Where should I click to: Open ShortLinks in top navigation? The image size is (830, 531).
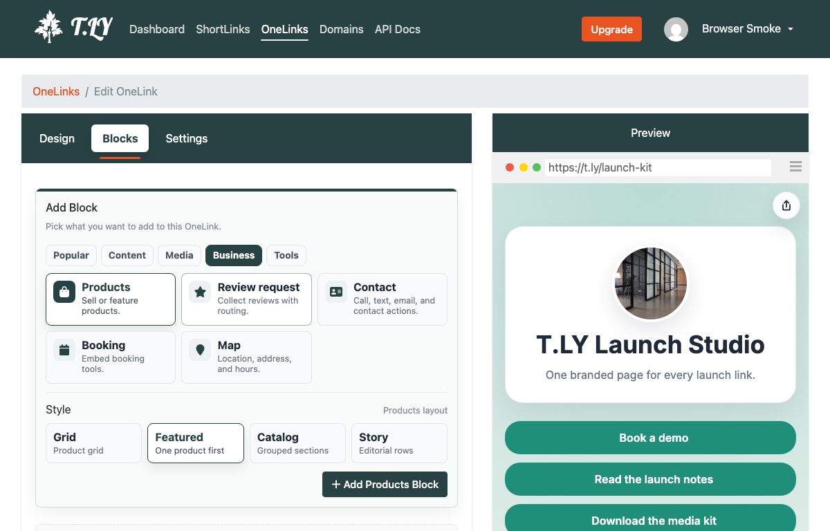[223, 29]
